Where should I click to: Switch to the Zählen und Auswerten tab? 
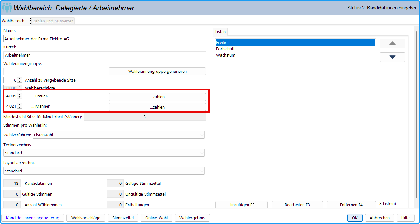53,21
